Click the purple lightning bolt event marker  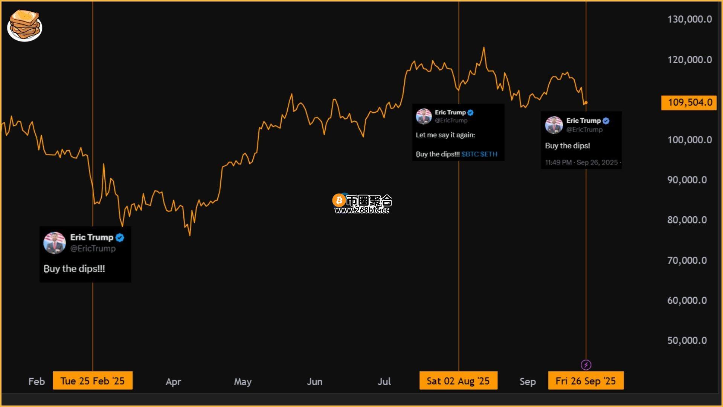pyautogui.click(x=586, y=365)
